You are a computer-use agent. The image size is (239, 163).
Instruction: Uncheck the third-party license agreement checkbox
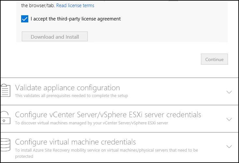pyautogui.click(x=25, y=19)
